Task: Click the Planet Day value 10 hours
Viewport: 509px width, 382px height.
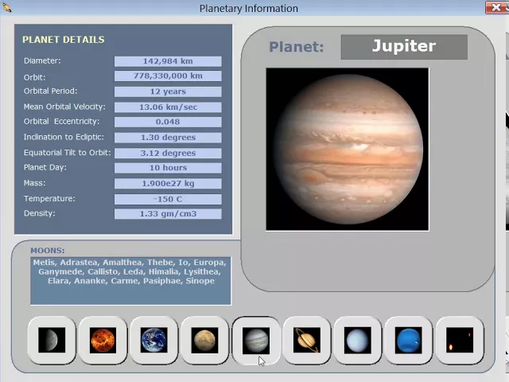Action: click(x=168, y=168)
